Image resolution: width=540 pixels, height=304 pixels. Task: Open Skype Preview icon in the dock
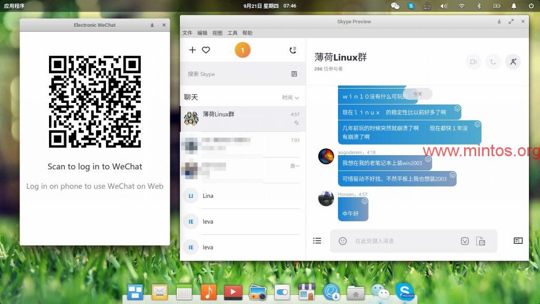[404, 291]
